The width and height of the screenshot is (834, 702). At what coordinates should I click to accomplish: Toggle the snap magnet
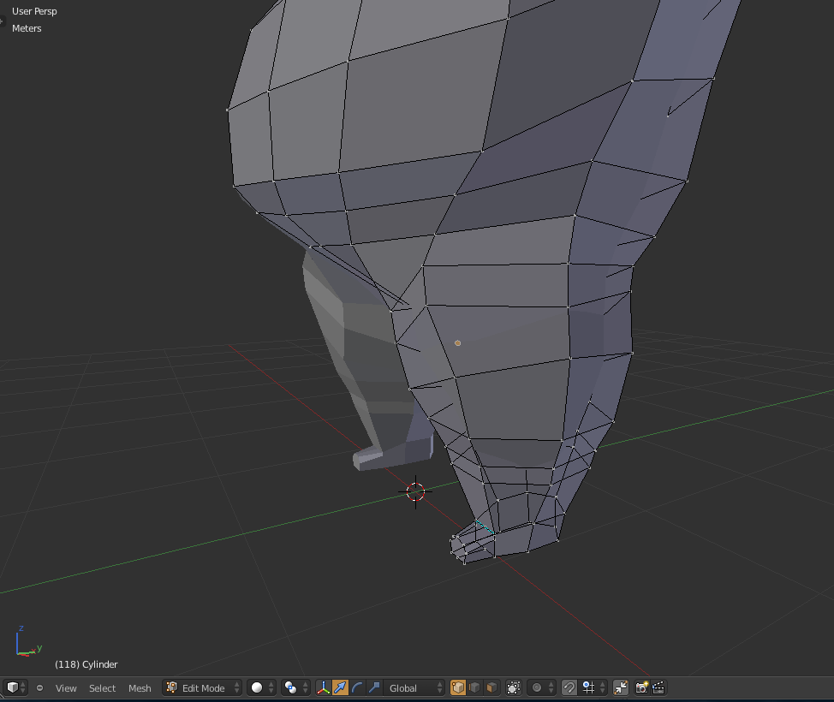(569, 687)
